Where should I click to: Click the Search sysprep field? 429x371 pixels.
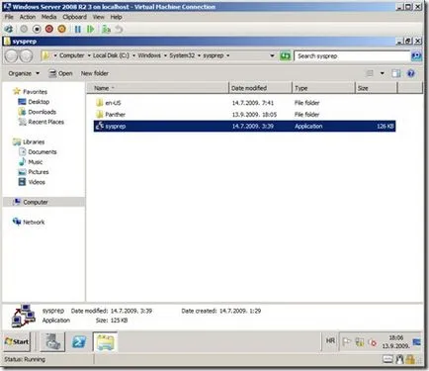pyautogui.click(x=352, y=55)
